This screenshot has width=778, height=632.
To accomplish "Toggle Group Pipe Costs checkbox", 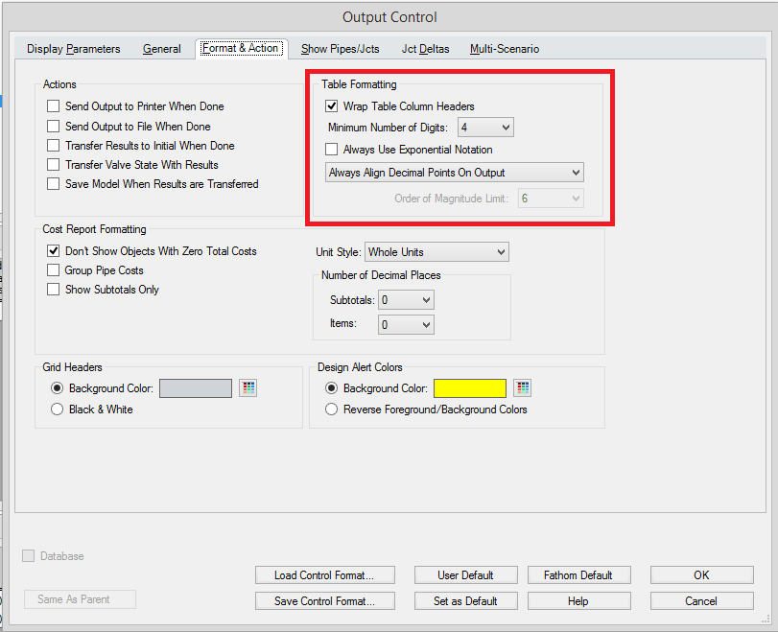I will coord(54,270).
